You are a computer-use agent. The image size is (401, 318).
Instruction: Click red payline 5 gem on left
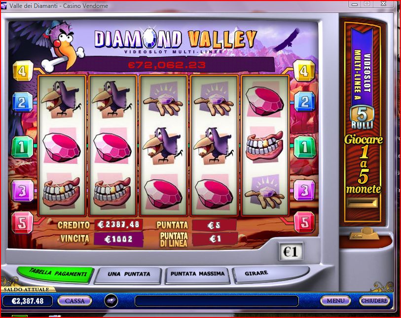[x=23, y=223]
